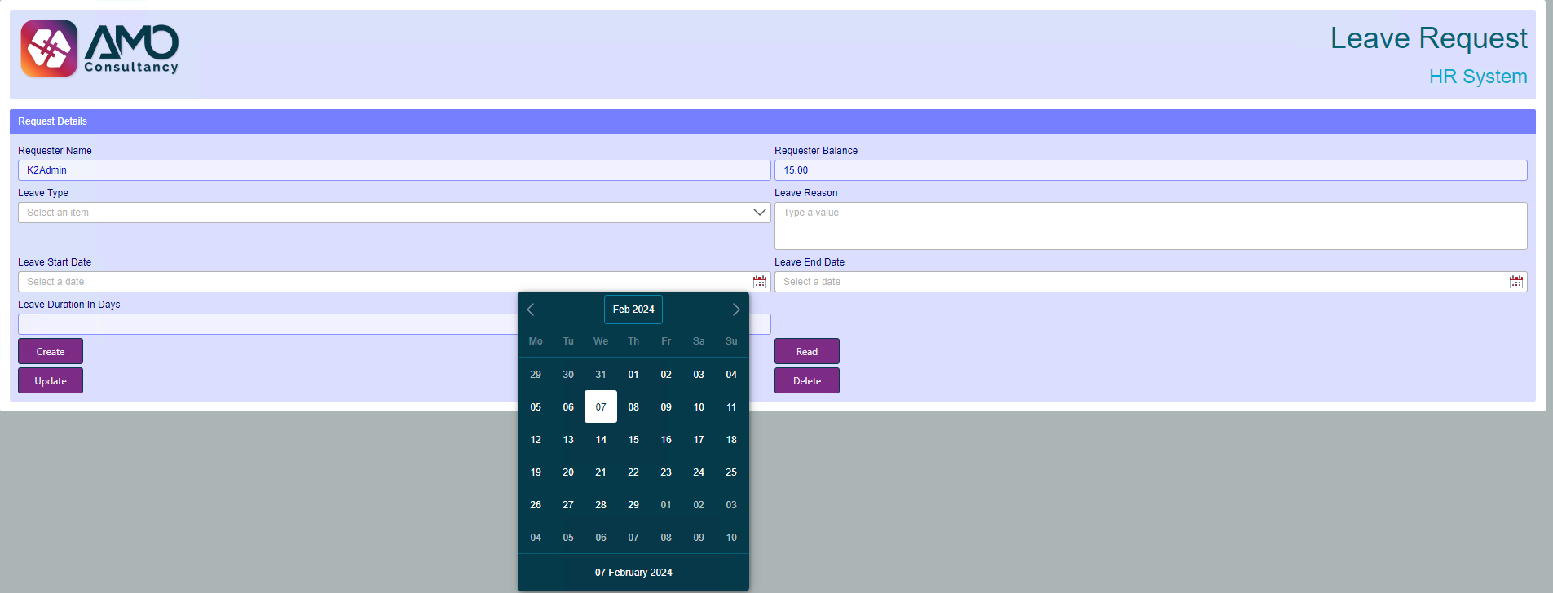
Task: Select January 31 in the calendar
Action: coord(601,375)
